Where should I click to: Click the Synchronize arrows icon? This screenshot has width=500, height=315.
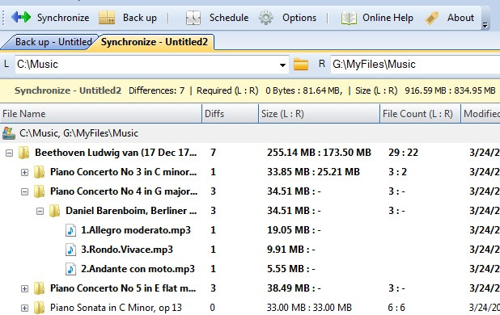(21, 17)
